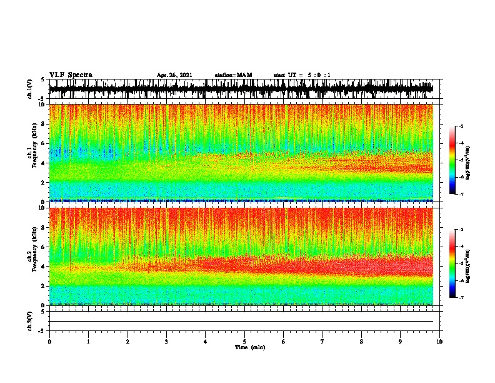The height and width of the screenshot is (383, 495).
Task: Click the "-7" tick on the ch.1 colorbar
Action: tap(461, 195)
